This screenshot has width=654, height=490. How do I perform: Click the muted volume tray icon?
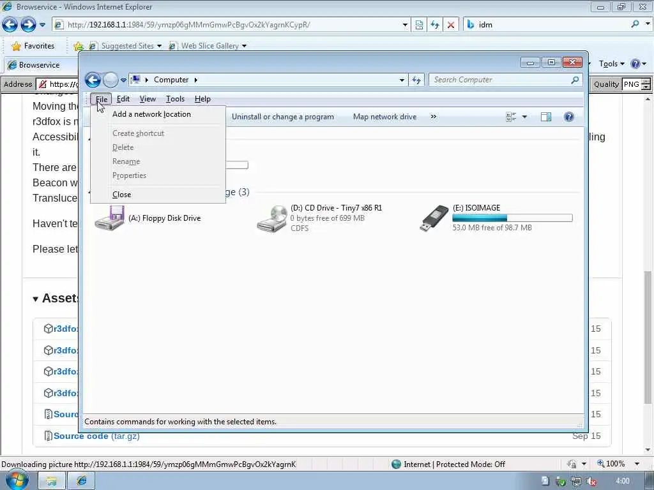coord(591,482)
